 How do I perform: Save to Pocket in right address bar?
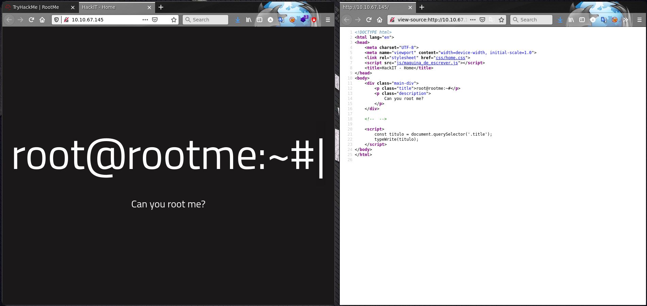tap(482, 20)
